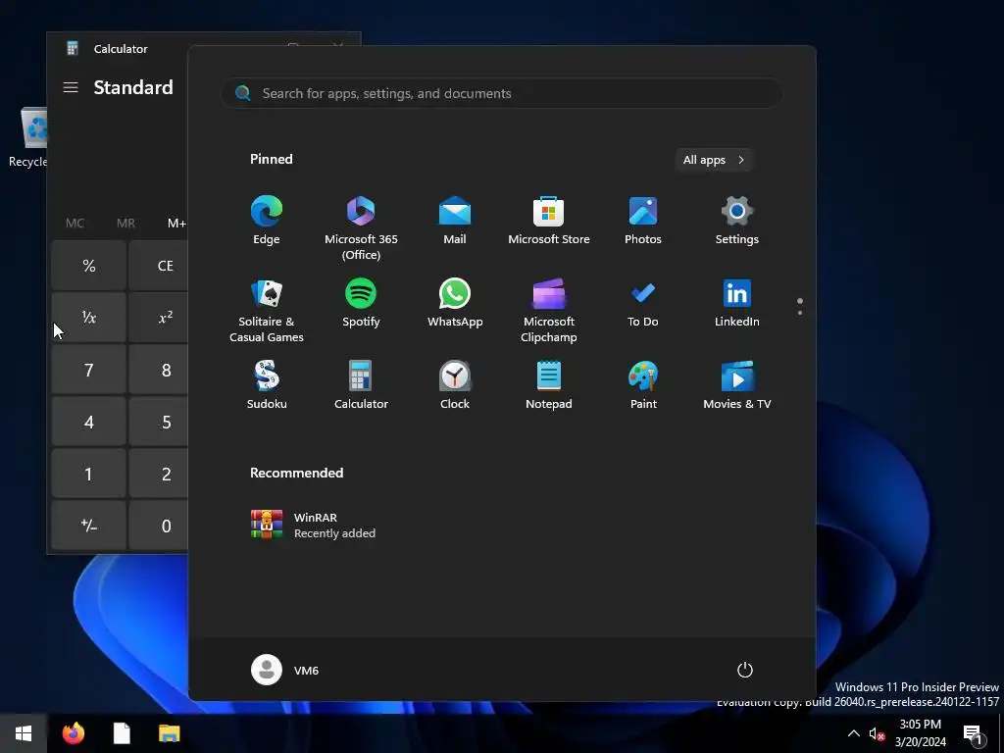This screenshot has height=753, width=1004.
Task: Open the notification center icon
Action: pos(974,734)
